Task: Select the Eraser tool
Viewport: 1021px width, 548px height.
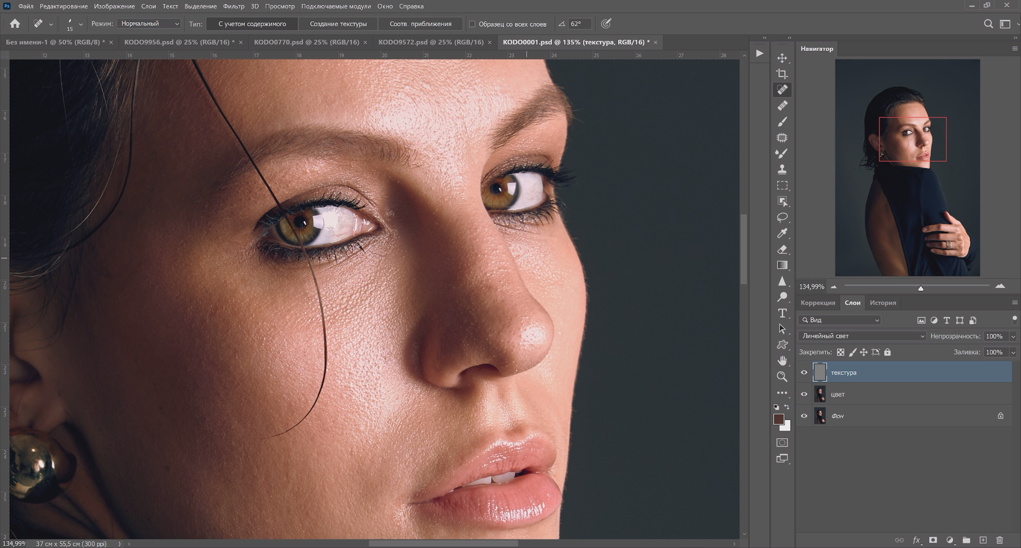Action: point(782,249)
